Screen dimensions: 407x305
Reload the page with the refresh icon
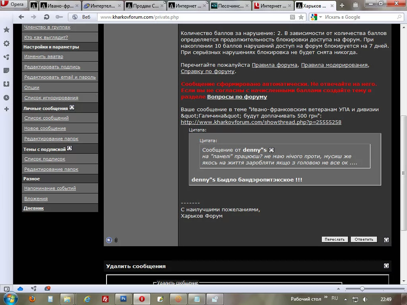47,17
